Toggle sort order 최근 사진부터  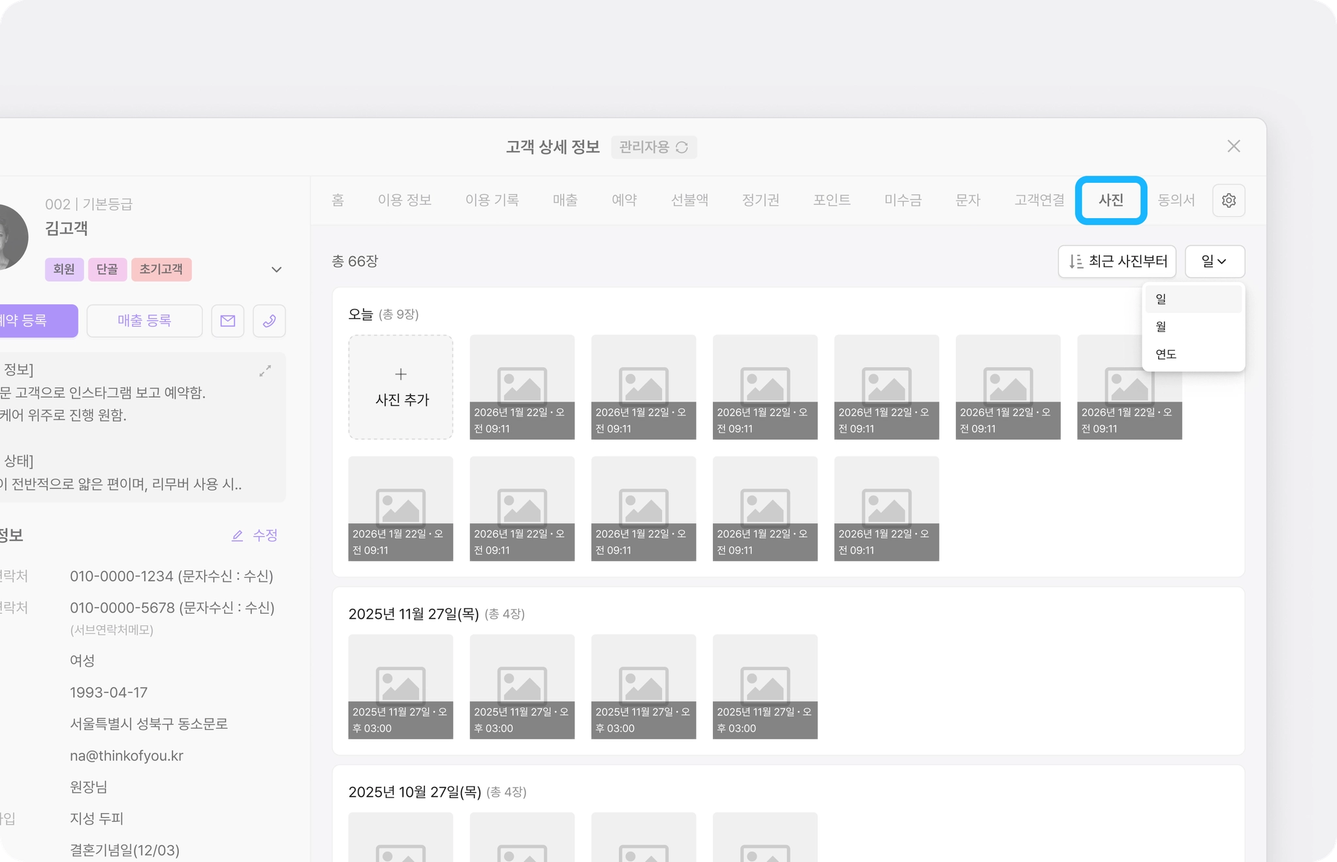[x=1117, y=261]
